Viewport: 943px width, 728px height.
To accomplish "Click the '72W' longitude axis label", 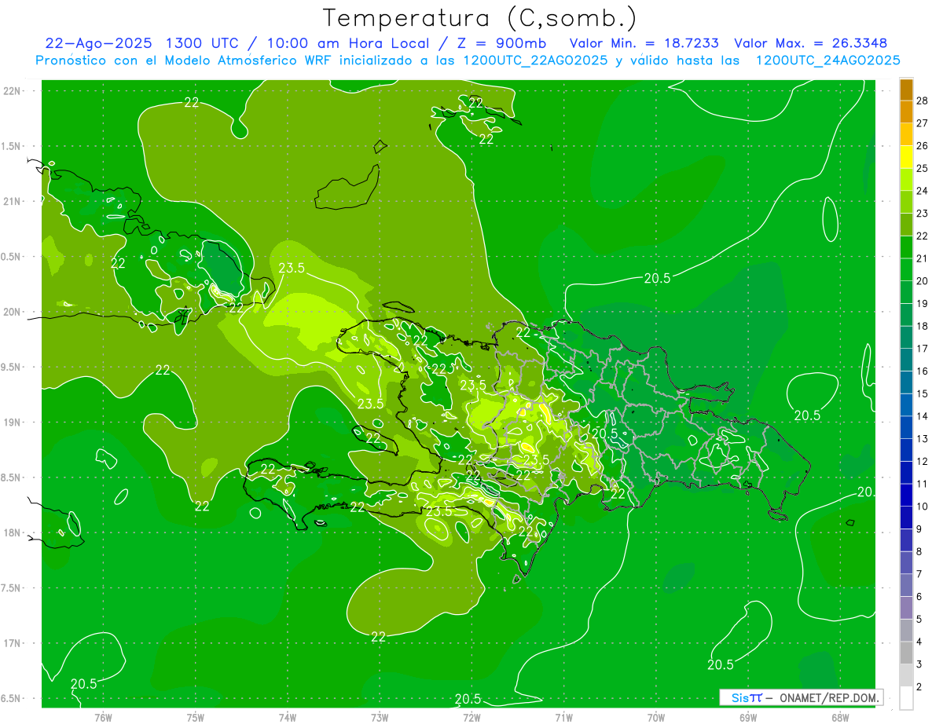I will (472, 718).
